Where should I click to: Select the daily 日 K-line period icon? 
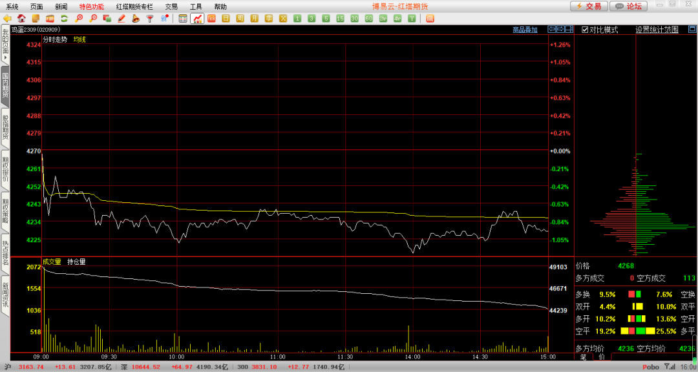[x=226, y=19]
